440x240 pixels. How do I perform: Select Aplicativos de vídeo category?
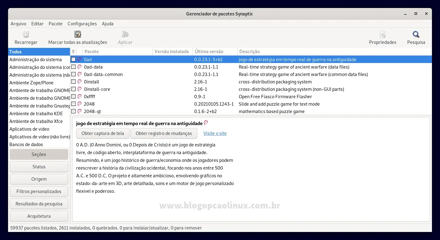tap(39, 129)
